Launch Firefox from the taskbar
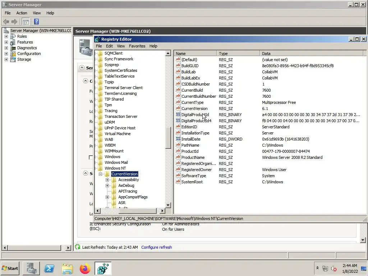Image resolution: width=368 pixels, height=276 pixels. [85, 268]
